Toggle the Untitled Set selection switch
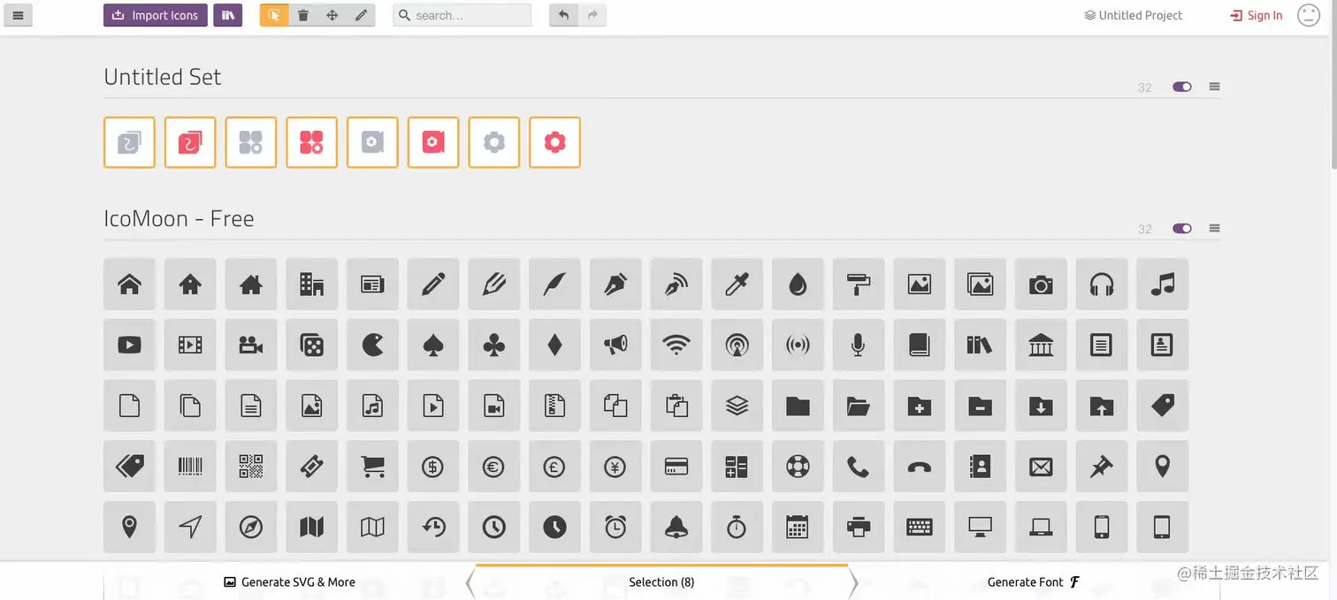 pyautogui.click(x=1182, y=87)
